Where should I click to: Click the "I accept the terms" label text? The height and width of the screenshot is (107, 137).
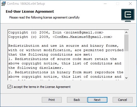(41, 87)
